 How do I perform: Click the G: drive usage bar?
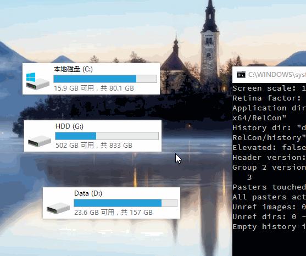coord(107,136)
